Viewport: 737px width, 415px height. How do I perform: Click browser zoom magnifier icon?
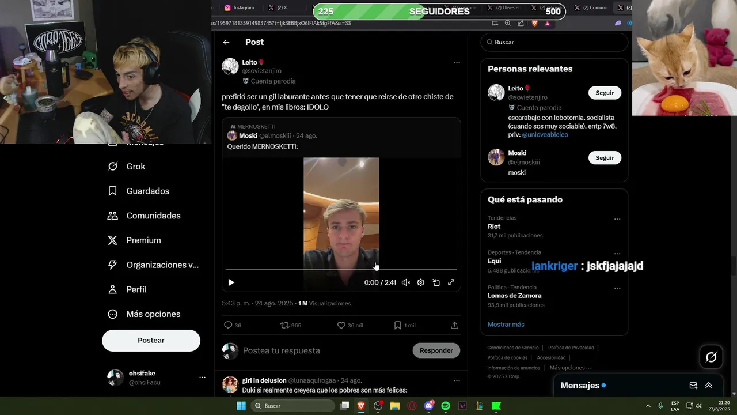[508, 23]
